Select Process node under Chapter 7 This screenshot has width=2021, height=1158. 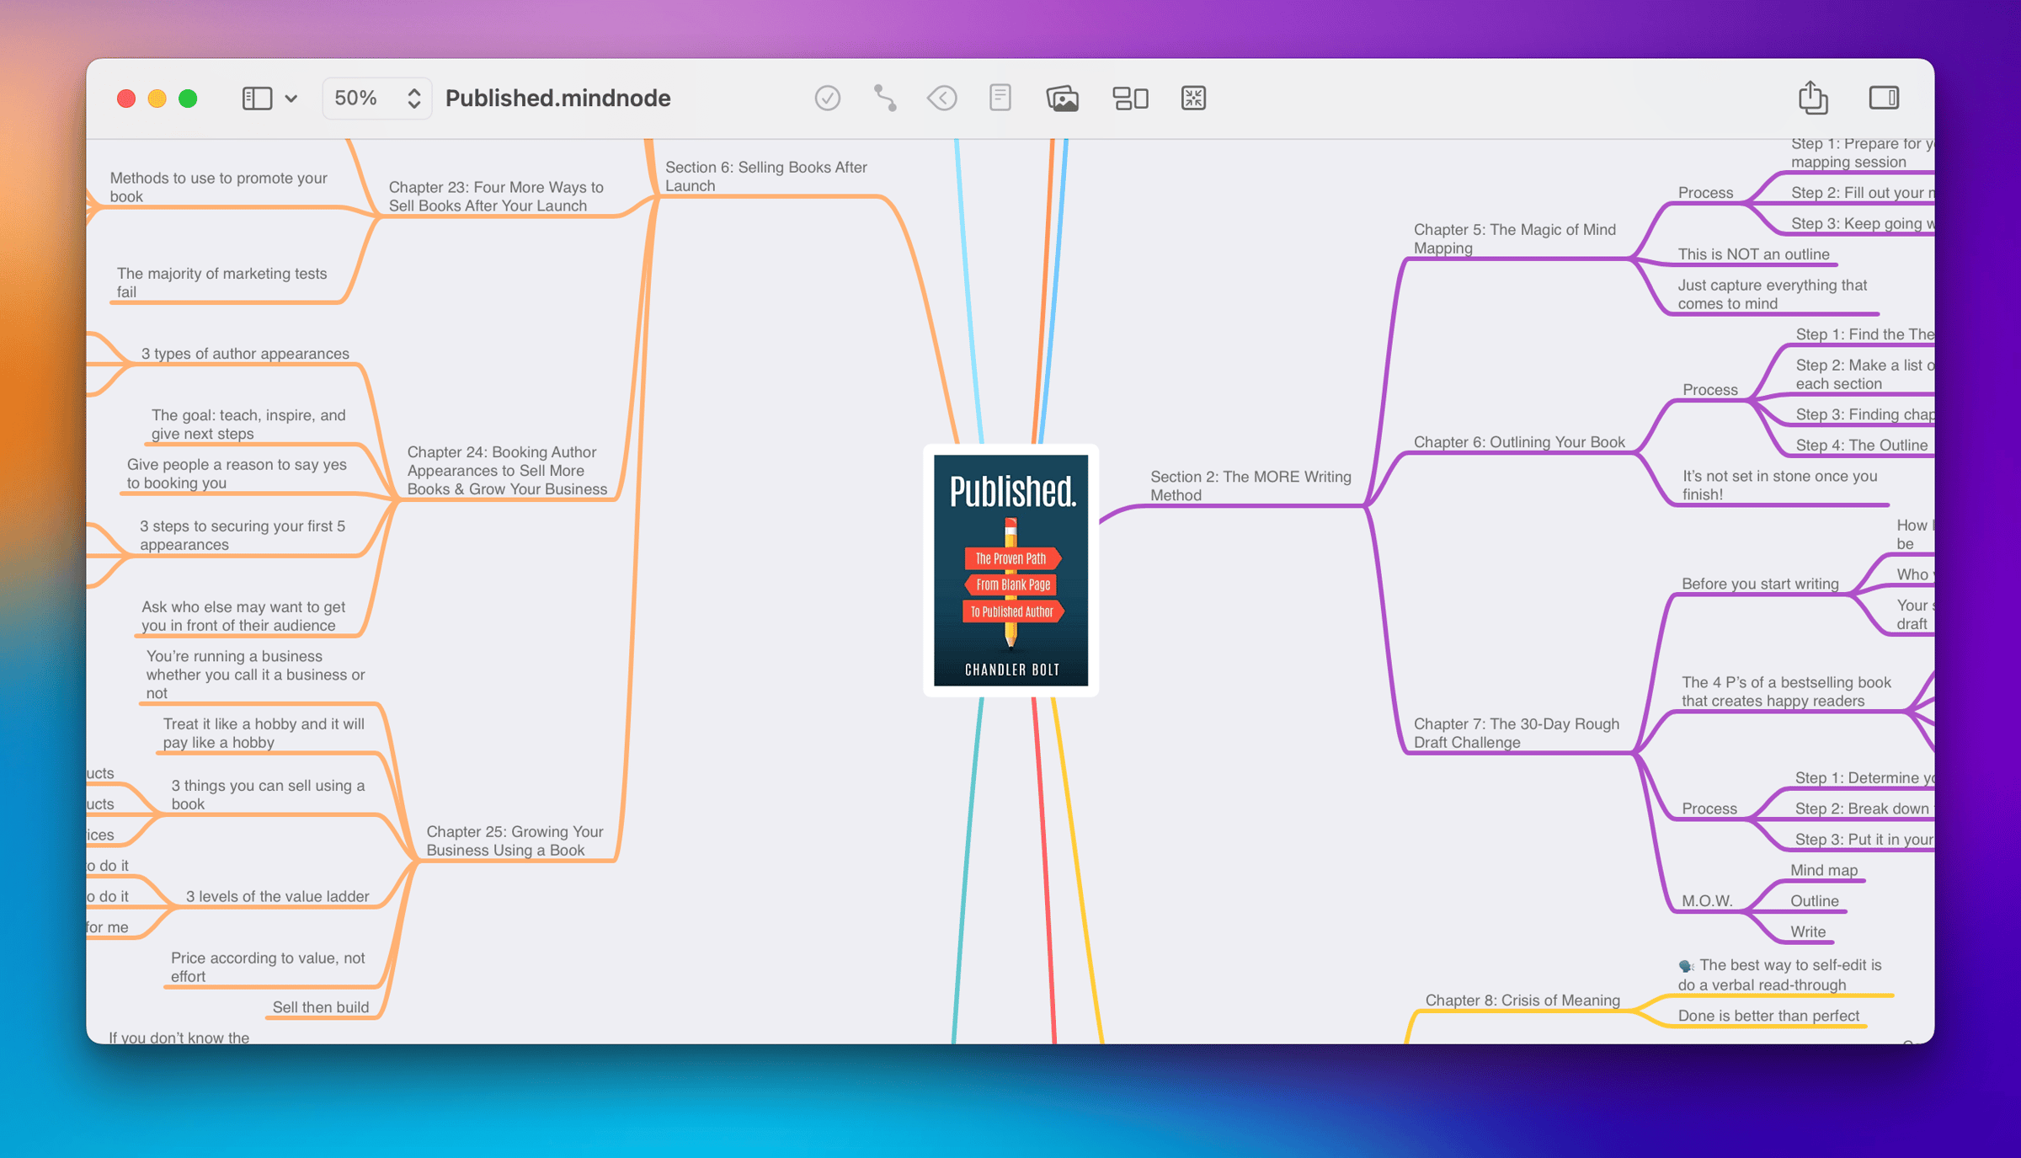[x=1709, y=808]
